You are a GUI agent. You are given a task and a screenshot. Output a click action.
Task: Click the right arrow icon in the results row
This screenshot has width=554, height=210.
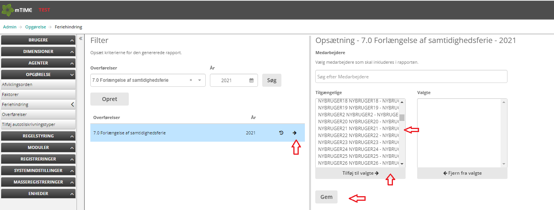pos(294,133)
